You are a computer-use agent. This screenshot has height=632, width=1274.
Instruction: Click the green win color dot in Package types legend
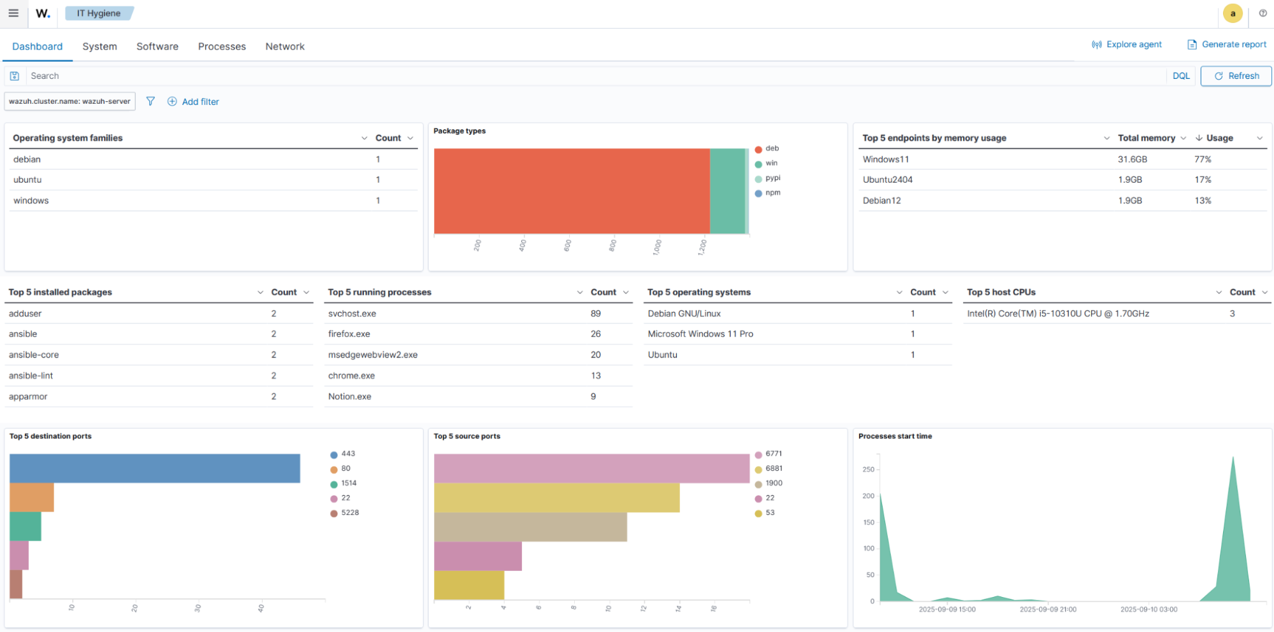[758, 163]
